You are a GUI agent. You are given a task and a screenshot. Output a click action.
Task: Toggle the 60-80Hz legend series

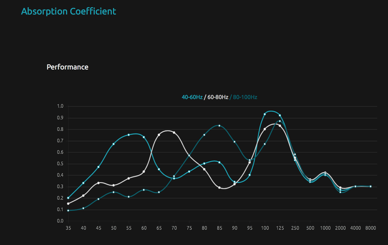point(218,97)
